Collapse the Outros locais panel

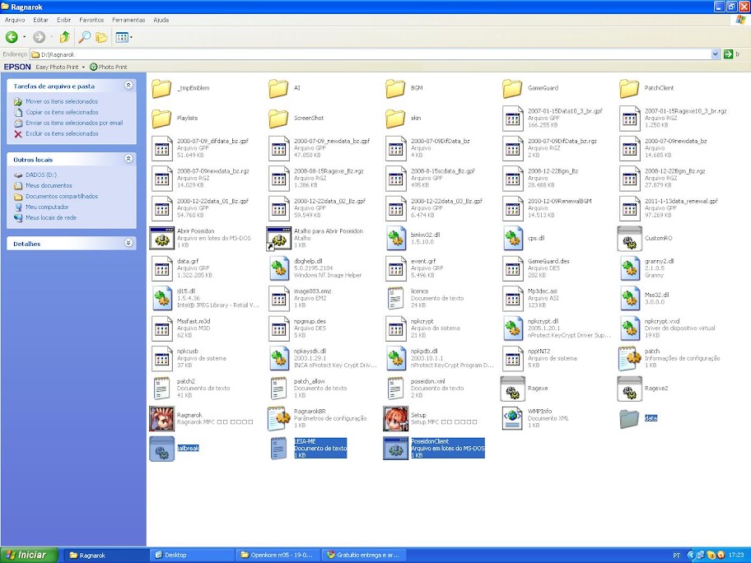pyautogui.click(x=128, y=159)
